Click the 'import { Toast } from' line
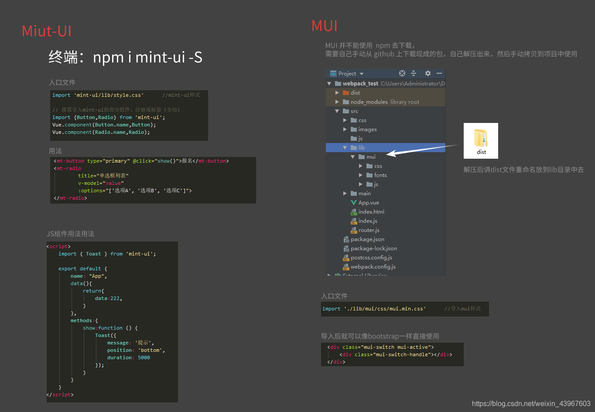This screenshot has width=595, height=412. (x=107, y=254)
